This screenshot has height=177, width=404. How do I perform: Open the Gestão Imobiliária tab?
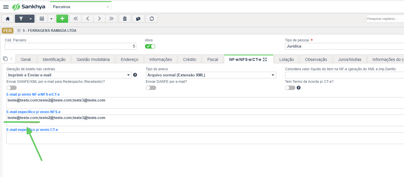pos(93,59)
